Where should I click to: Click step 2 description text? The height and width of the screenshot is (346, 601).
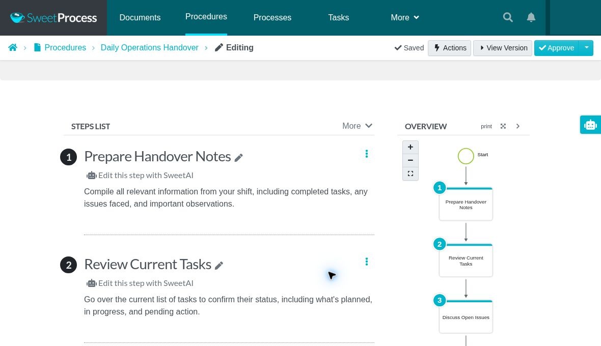click(x=228, y=305)
